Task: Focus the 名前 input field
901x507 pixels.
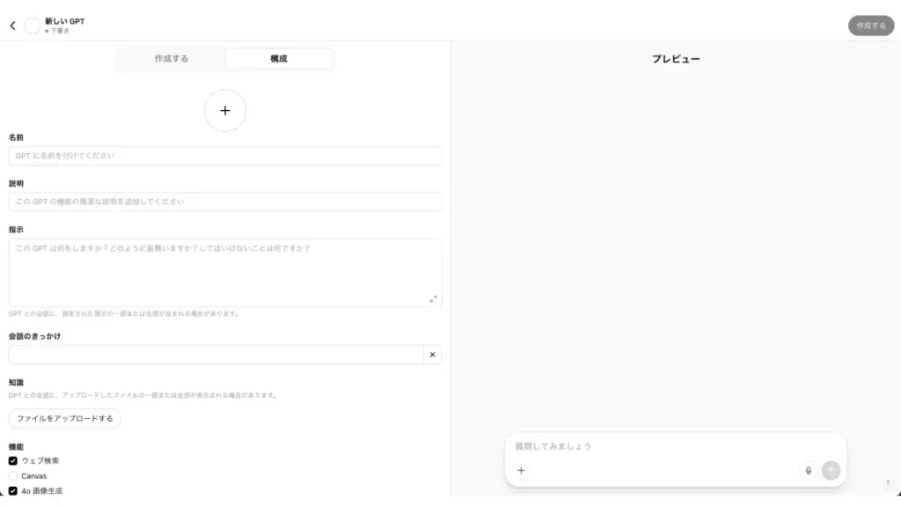Action: (224, 156)
